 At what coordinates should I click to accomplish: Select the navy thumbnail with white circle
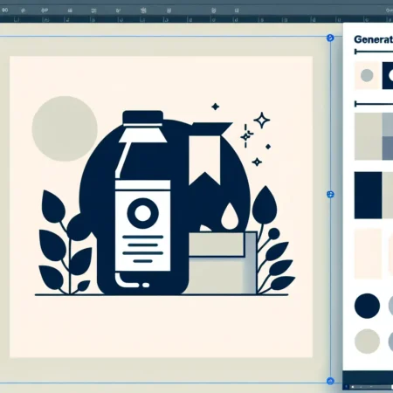coord(388,75)
